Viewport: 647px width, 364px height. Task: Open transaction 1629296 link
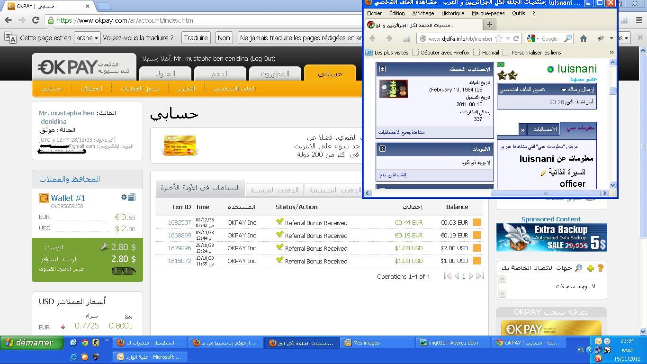(x=180, y=248)
